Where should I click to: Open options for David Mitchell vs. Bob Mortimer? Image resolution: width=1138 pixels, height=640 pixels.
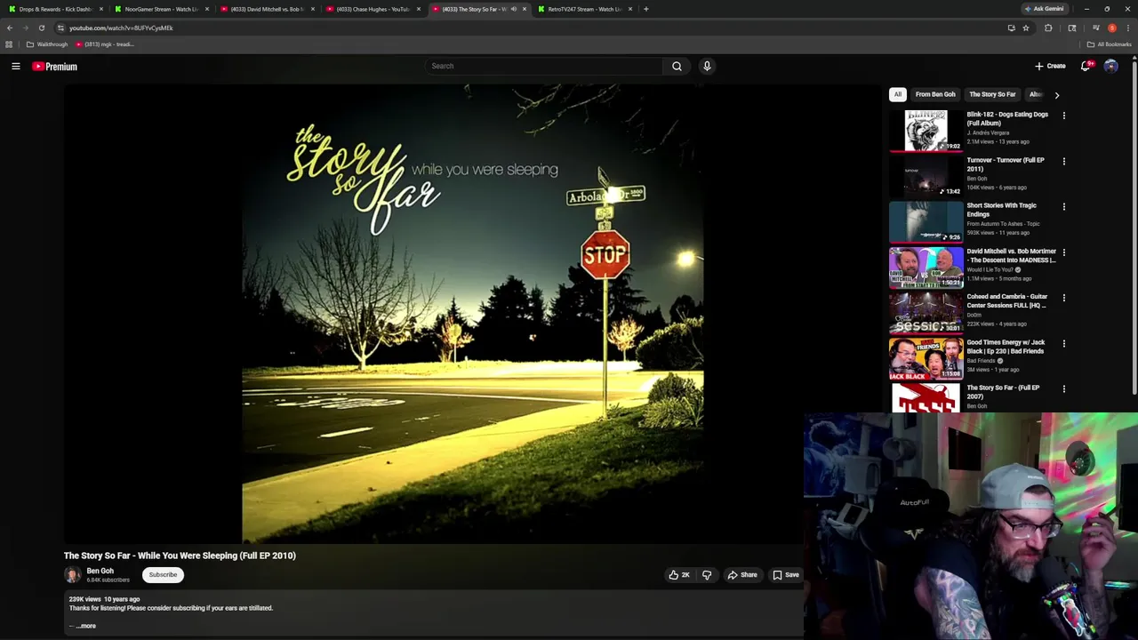[x=1063, y=252]
